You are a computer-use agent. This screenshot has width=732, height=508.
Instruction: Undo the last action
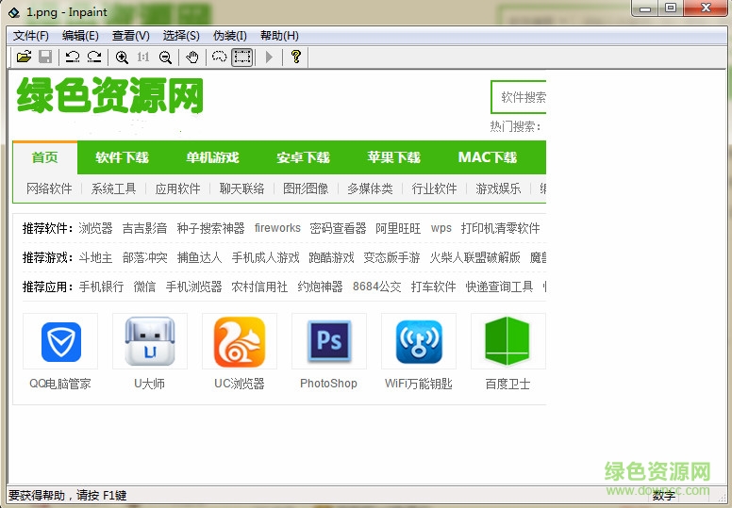point(73,57)
